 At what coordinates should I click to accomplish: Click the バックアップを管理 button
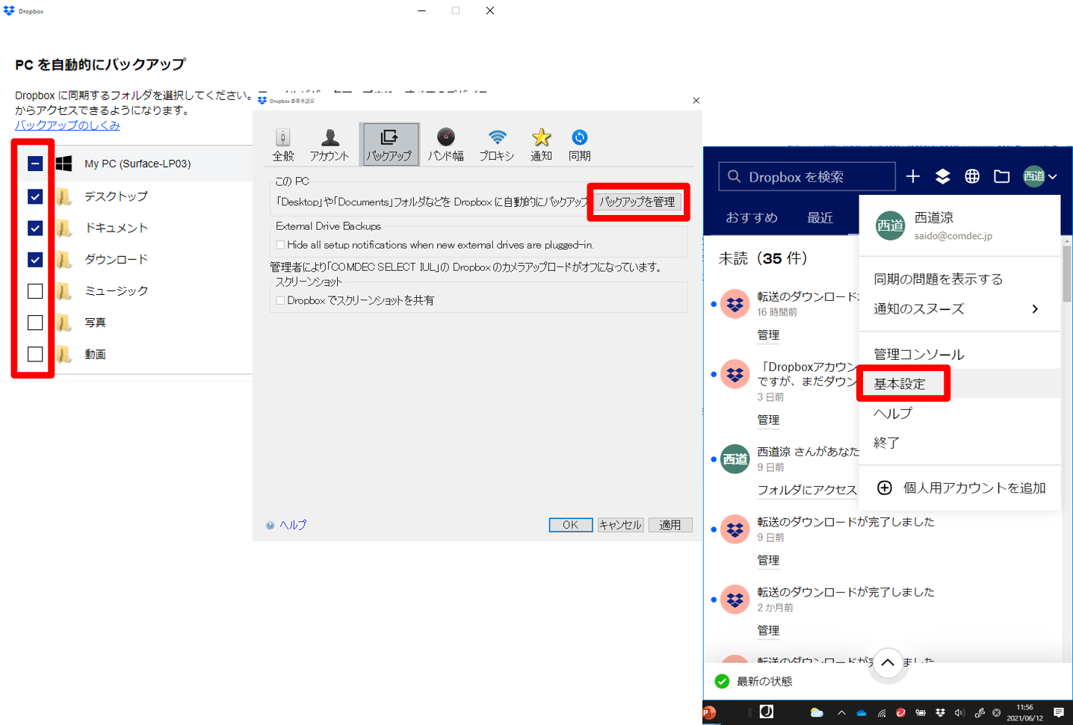(x=637, y=202)
